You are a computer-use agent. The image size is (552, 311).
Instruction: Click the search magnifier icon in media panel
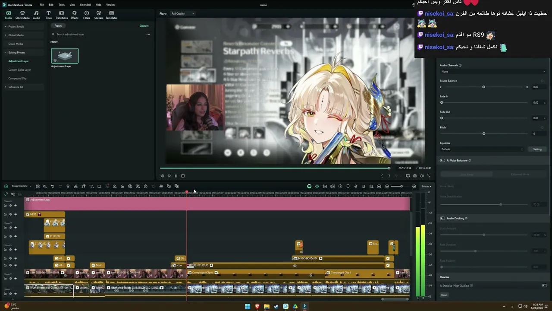53,34
